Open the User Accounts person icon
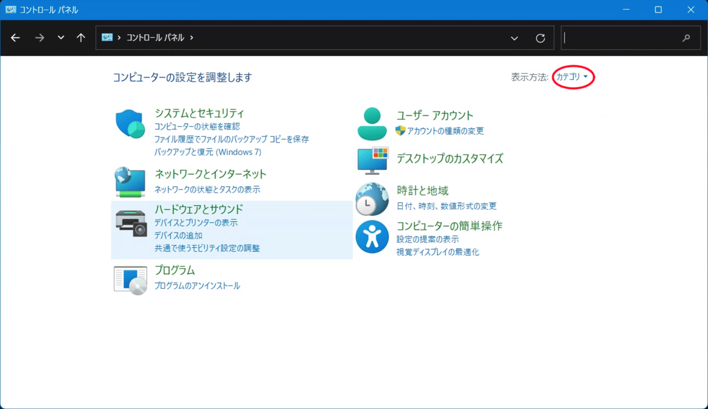The height and width of the screenshot is (409, 708). tap(372, 124)
